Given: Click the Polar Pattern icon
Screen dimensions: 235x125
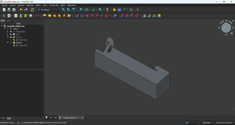Looking at the screenshot, I should tap(154, 16).
